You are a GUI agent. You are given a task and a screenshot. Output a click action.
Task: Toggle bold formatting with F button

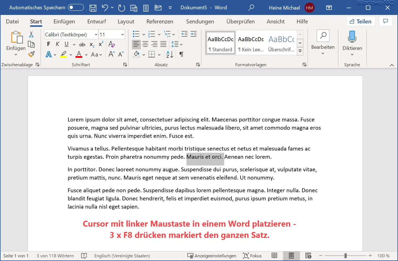tap(48, 44)
